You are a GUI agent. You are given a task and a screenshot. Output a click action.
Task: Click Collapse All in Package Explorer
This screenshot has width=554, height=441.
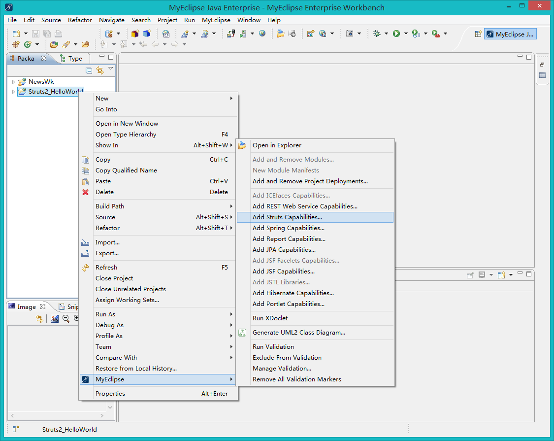89,71
